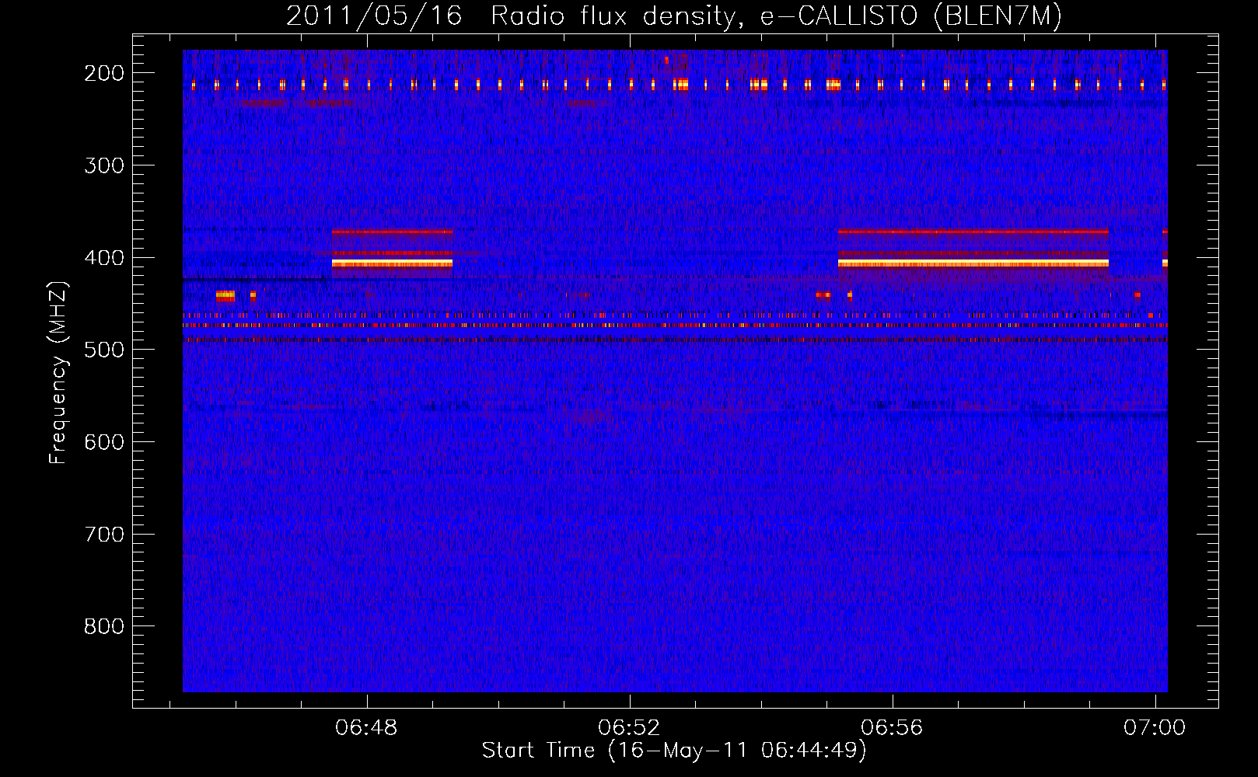Click the 400 frequency tick label
Viewport: 1258px width, 777px height.
[104, 258]
